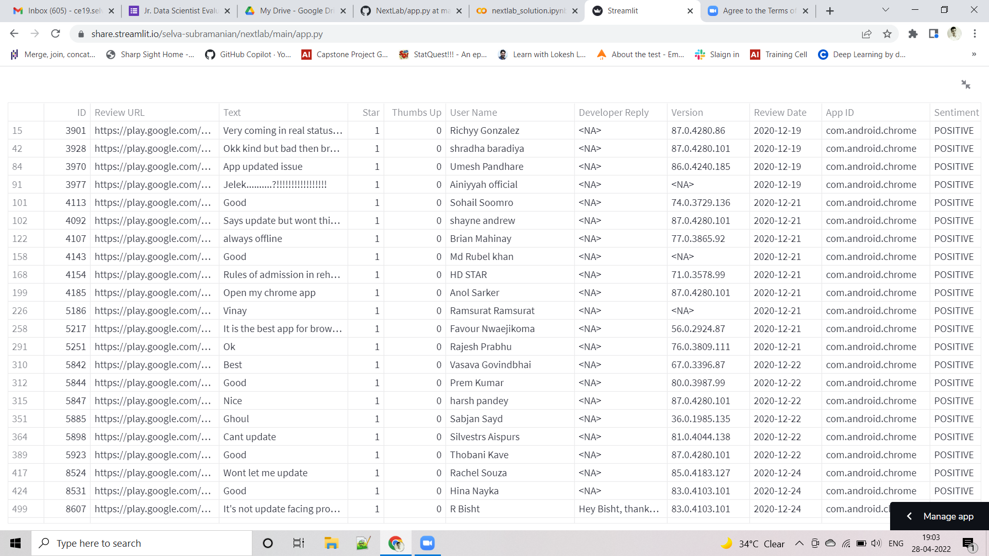This screenshot has height=556, width=989.
Task: Go back using the navigation arrow
Action: coord(14,33)
